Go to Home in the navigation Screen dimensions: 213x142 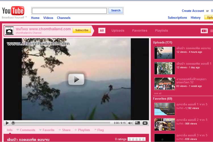click(35, 18)
